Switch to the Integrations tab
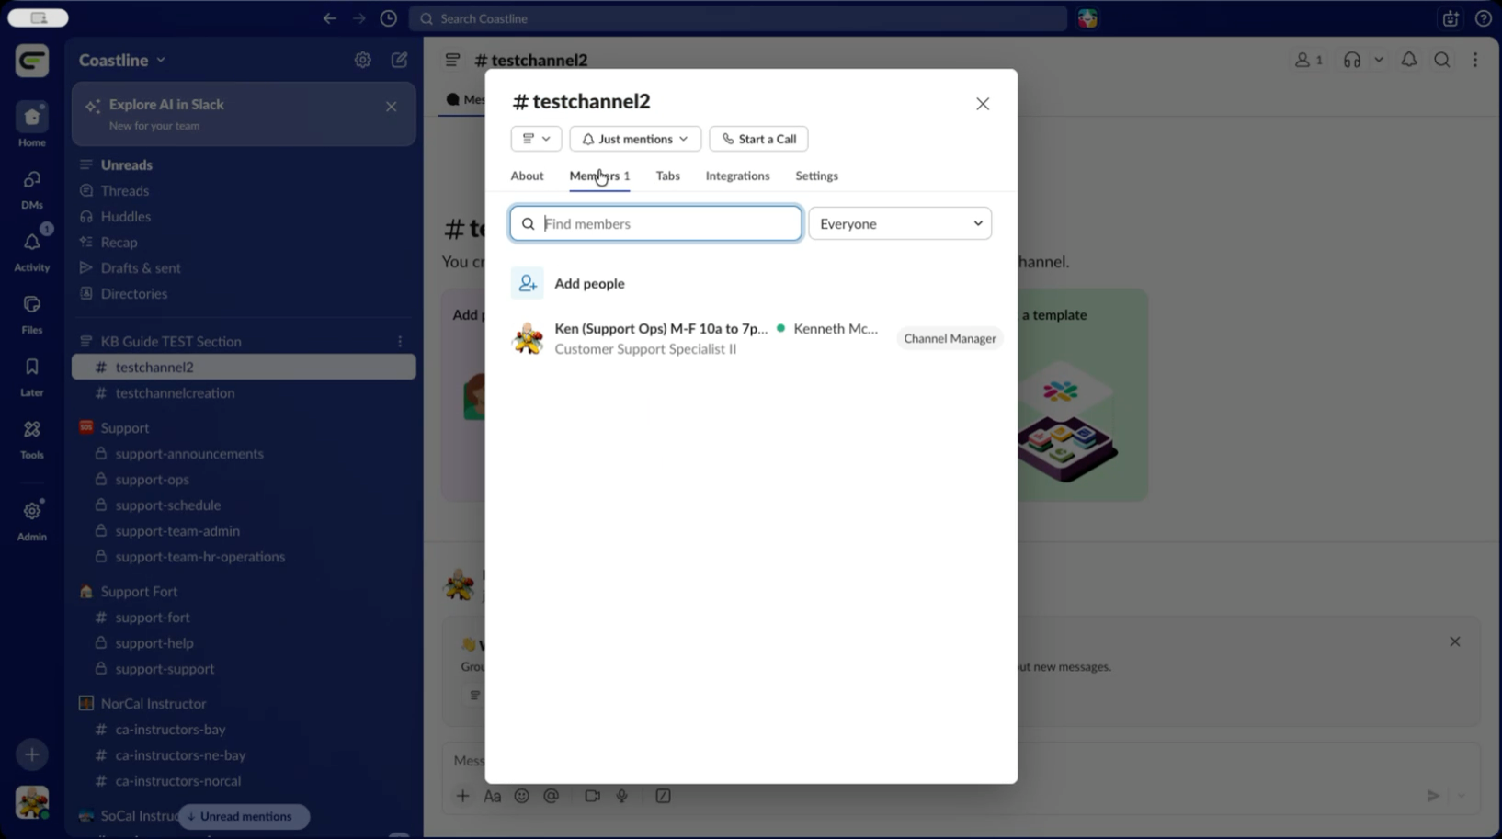1502x839 pixels. click(737, 176)
